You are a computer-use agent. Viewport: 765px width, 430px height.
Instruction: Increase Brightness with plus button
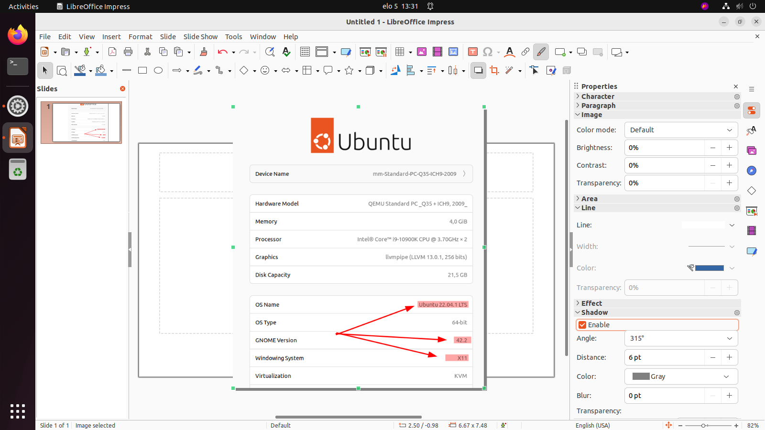(729, 148)
